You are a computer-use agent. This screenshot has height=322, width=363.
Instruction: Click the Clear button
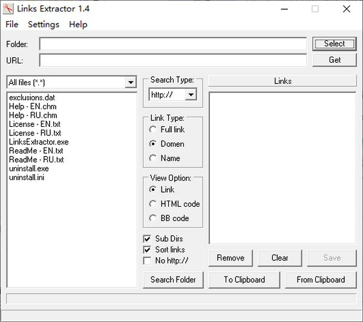click(280, 258)
